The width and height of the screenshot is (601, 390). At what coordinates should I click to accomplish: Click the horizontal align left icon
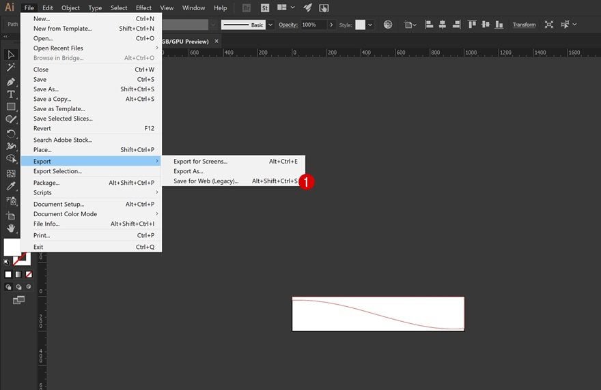tap(430, 25)
